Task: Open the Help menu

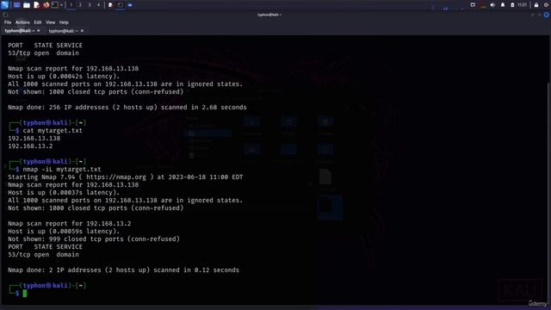Action: [64, 22]
